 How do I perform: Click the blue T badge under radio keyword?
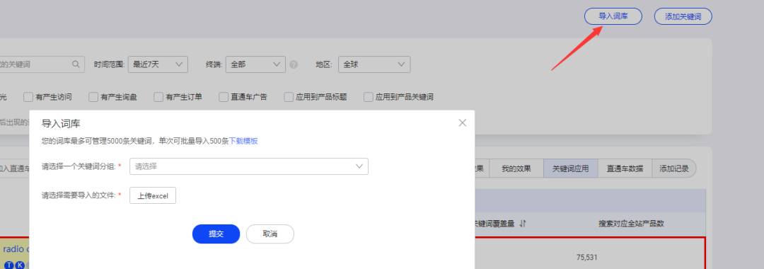pos(8,265)
